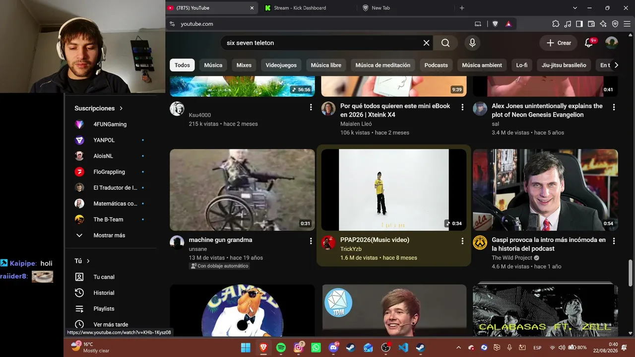Toggle the Brave sidebar panel button
Image resolution: width=635 pixels, height=357 pixels.
click(579, 24)
